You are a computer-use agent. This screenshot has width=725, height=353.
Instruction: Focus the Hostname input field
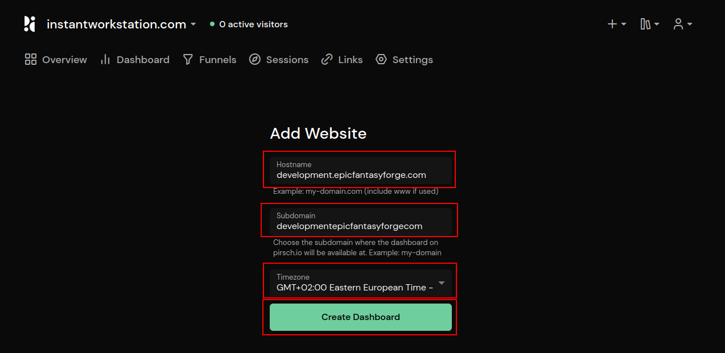(361, 171)
